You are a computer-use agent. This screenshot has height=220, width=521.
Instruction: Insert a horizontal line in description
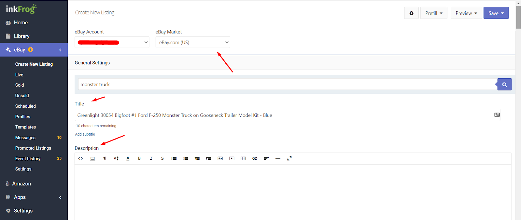[278, 158]
